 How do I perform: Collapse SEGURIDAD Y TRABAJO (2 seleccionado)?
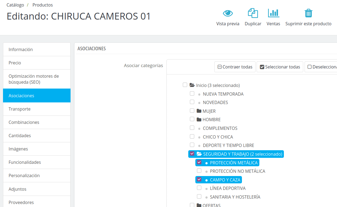pos(242,154)
